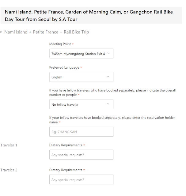186x196 pixels.
Task: Click the chevron in No fellow traveler field
Action: (108, 104)
